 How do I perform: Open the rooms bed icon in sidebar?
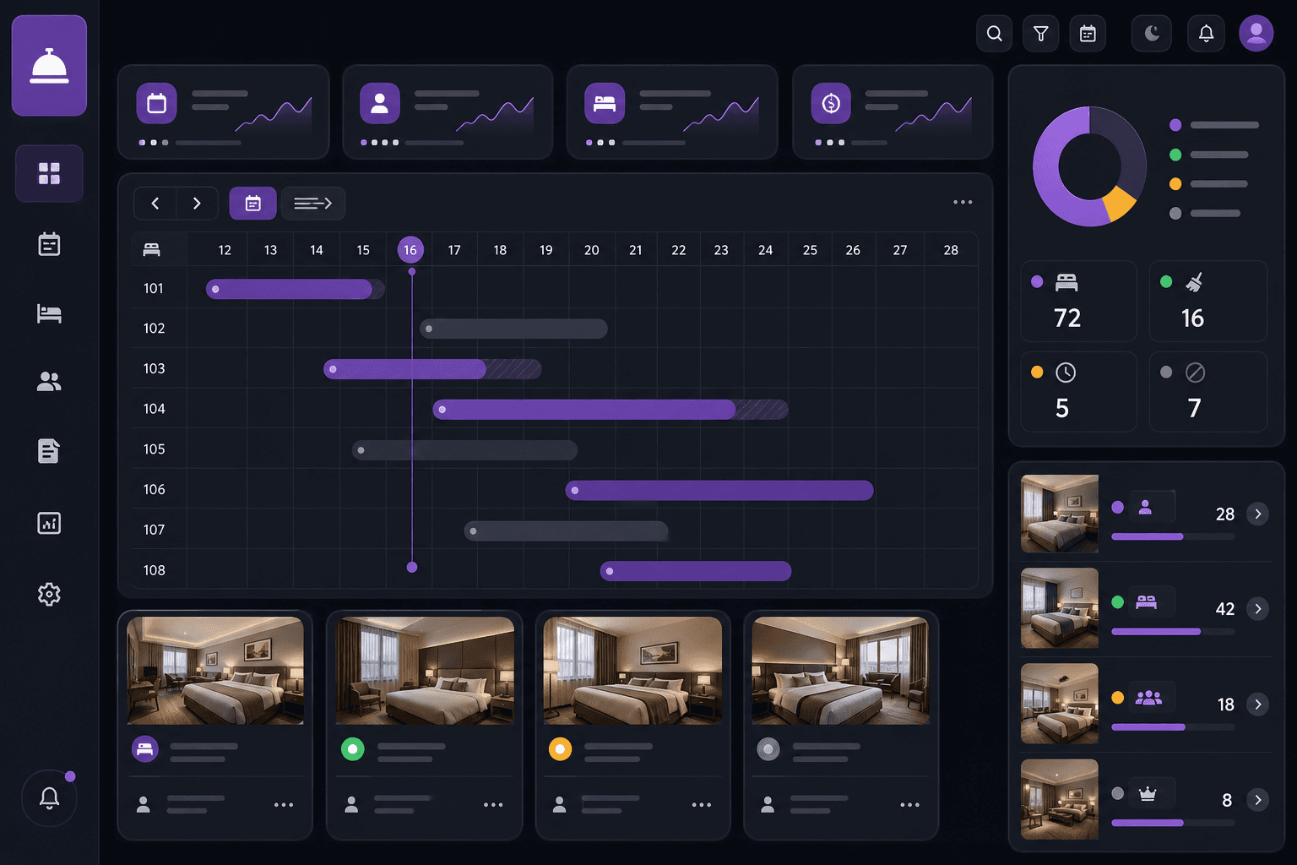49,313
